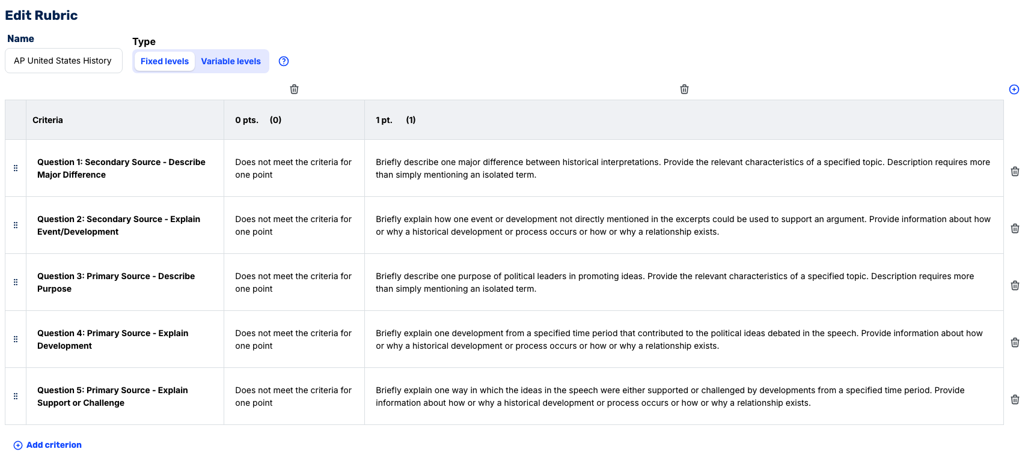This screenshot has height=464, width=1031.
Task: Edit the rubric Name field
Action: (64, 61)
